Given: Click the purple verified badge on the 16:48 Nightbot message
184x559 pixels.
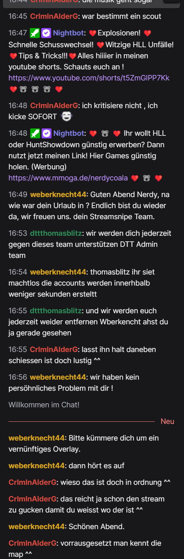Looking at the screenshot, I should coord(46,133).
